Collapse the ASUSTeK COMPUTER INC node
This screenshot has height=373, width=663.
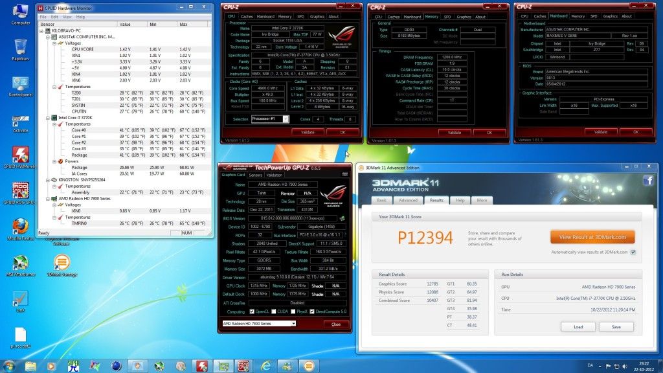click(x=48, y=37)
